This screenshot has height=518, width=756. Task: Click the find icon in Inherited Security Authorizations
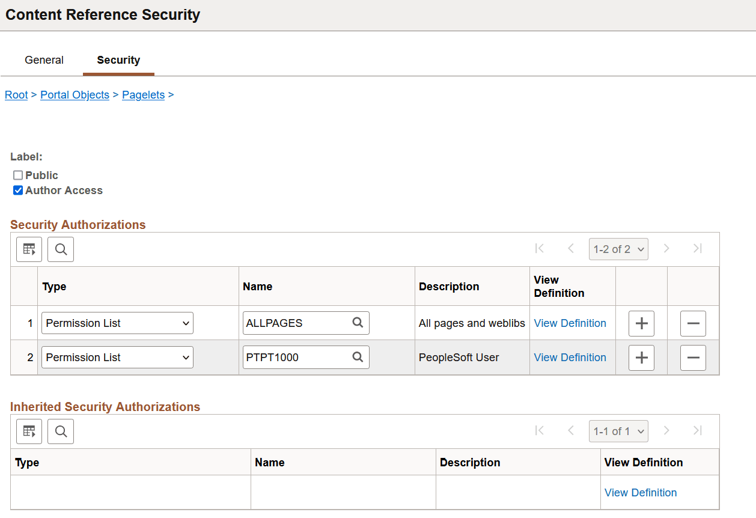click(x=60, y=431)
